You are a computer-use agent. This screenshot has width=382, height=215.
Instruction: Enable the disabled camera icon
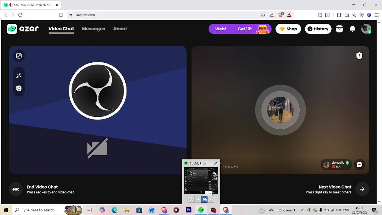97,148
